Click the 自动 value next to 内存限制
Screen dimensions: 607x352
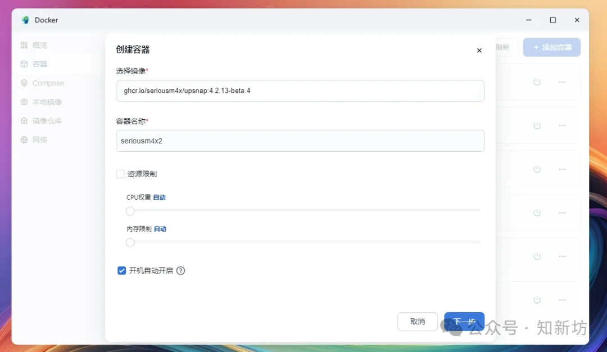160,229
